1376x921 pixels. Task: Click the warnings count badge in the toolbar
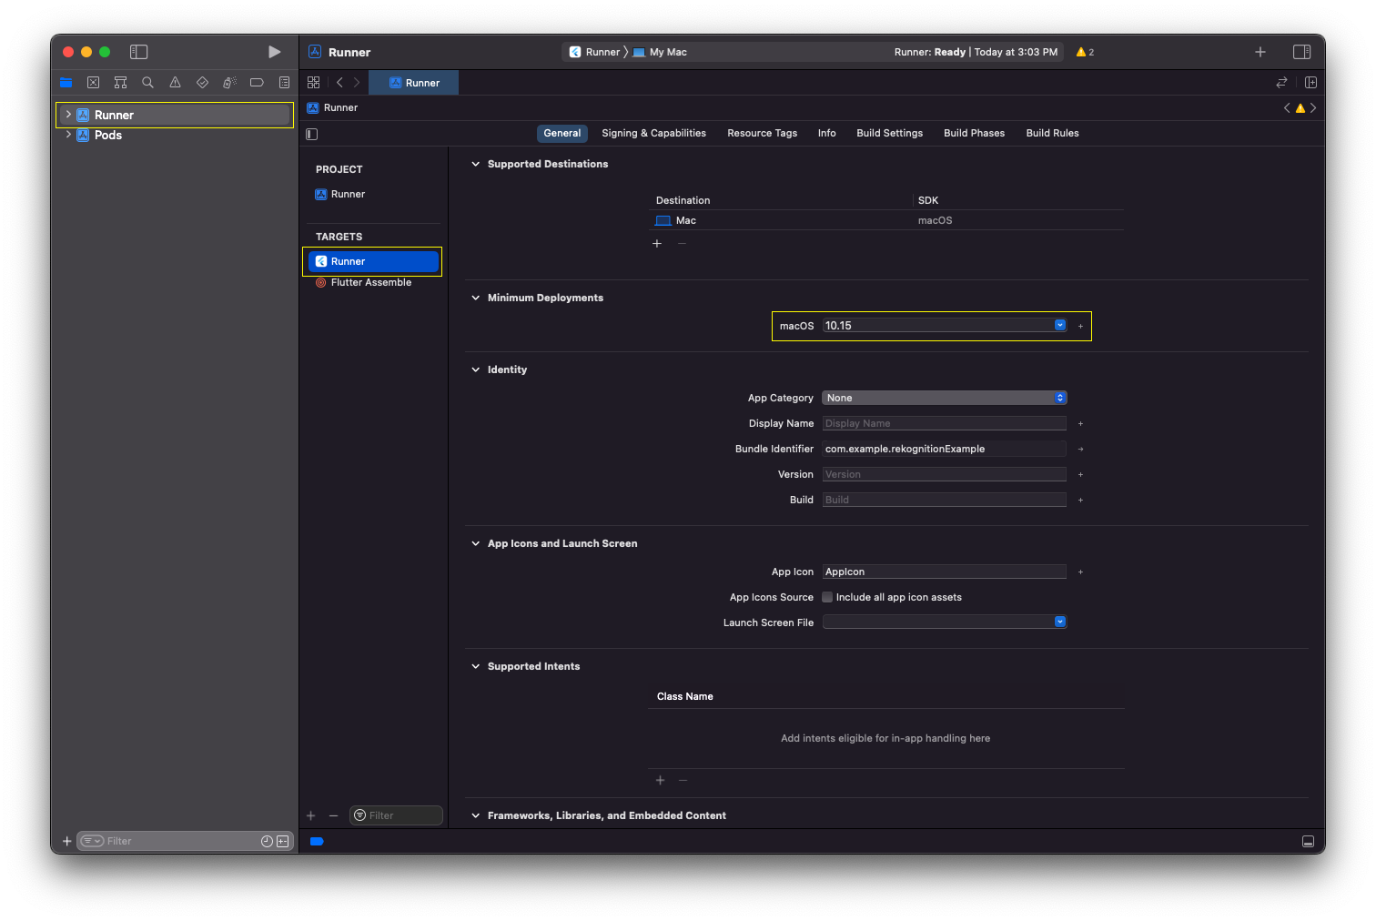coord(1085,52)
